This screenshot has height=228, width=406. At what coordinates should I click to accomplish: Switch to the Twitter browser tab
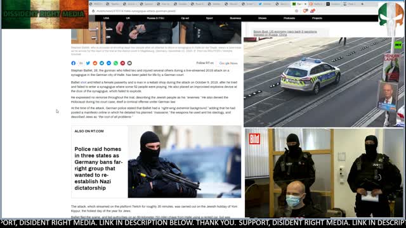(x=265, y=4)
